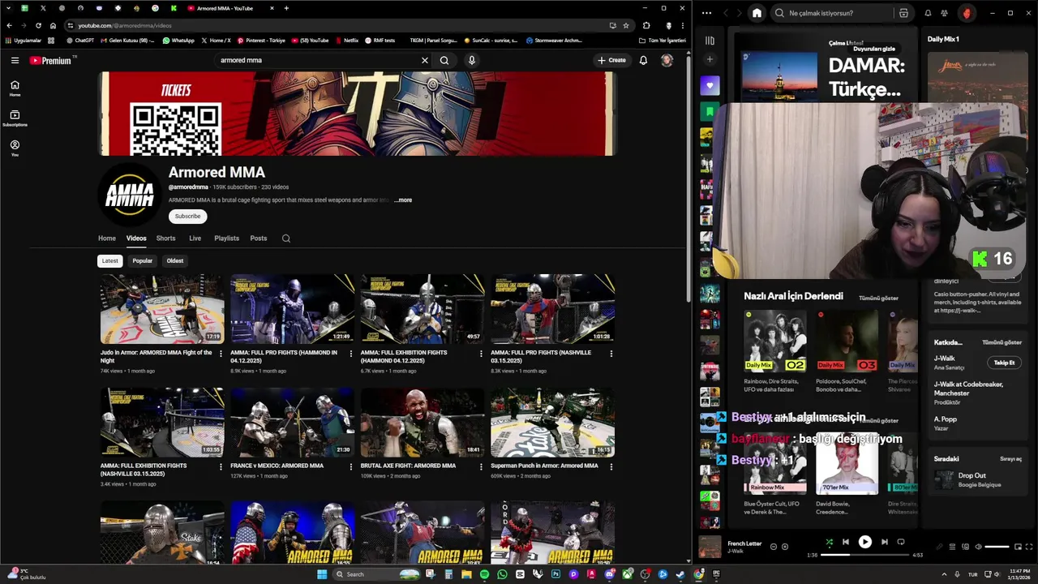Viewport: 1038px width, 584px height.
Task: Open Spotify connect-to-device icon
Action: 965,547
